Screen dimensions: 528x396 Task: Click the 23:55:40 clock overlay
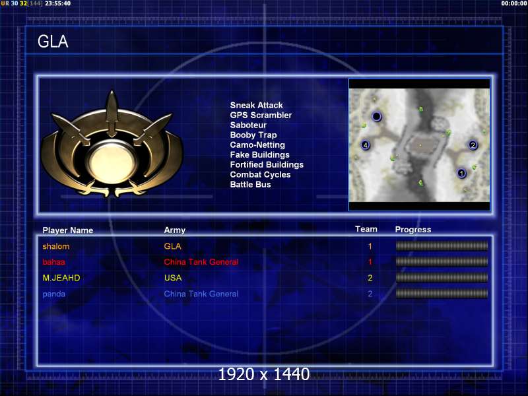click(57, 3)
